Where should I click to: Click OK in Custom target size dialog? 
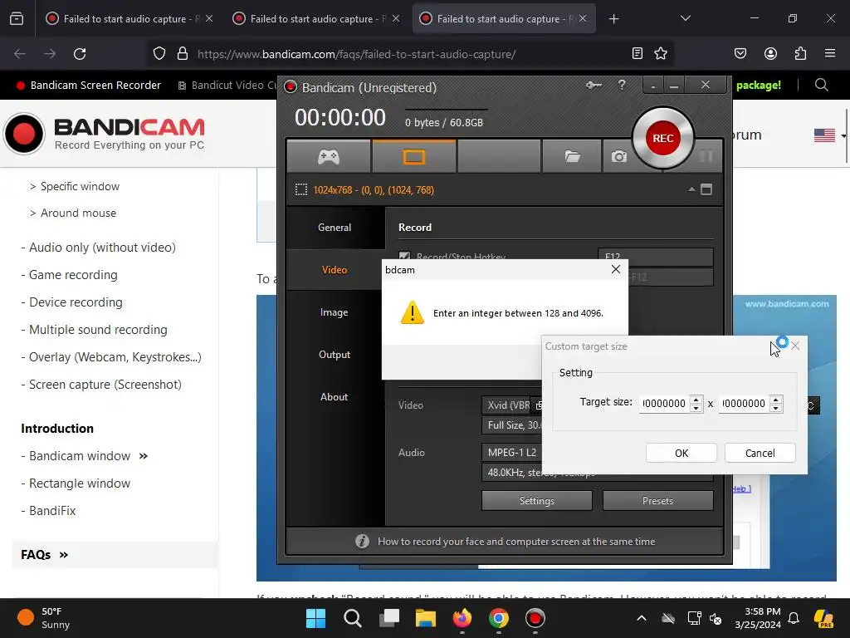pos(681,453)
